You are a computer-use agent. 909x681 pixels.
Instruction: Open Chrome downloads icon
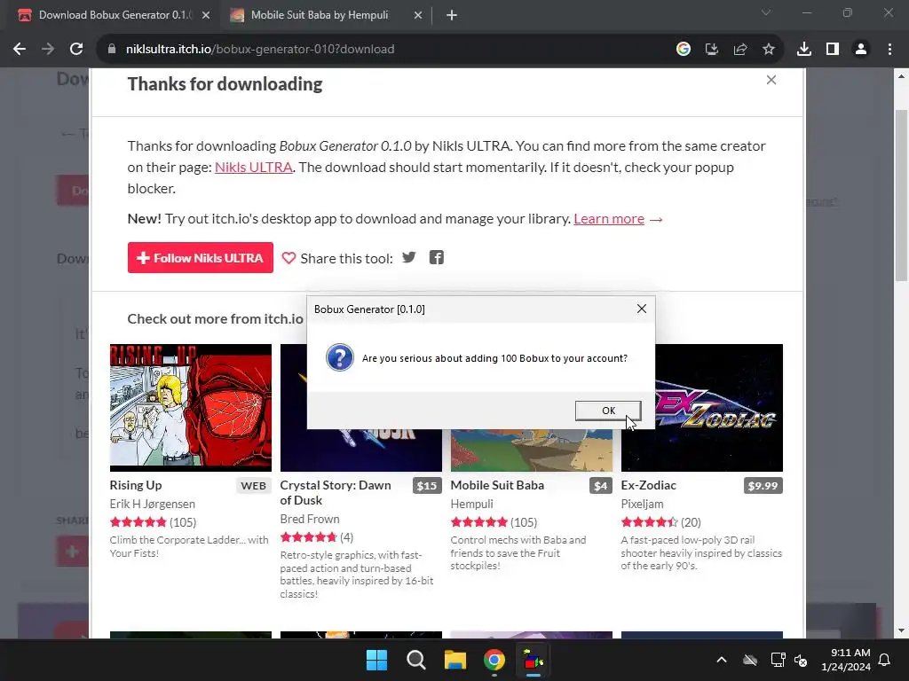click(x=804, y=50)
